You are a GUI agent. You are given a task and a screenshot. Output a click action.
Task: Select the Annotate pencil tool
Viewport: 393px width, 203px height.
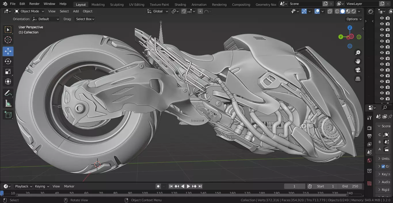(8, 93)
